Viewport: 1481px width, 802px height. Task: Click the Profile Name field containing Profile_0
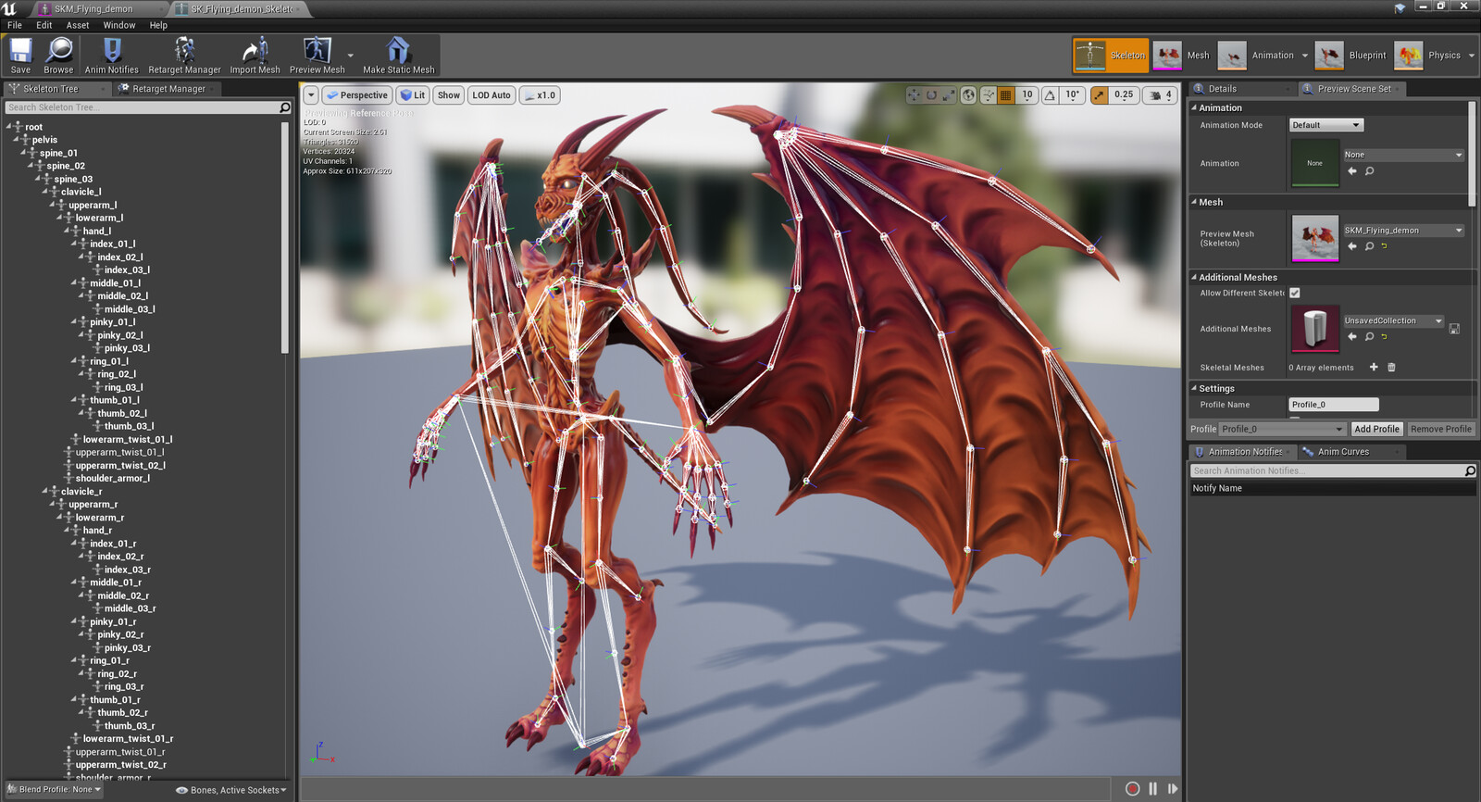[x=1333, y=405]
